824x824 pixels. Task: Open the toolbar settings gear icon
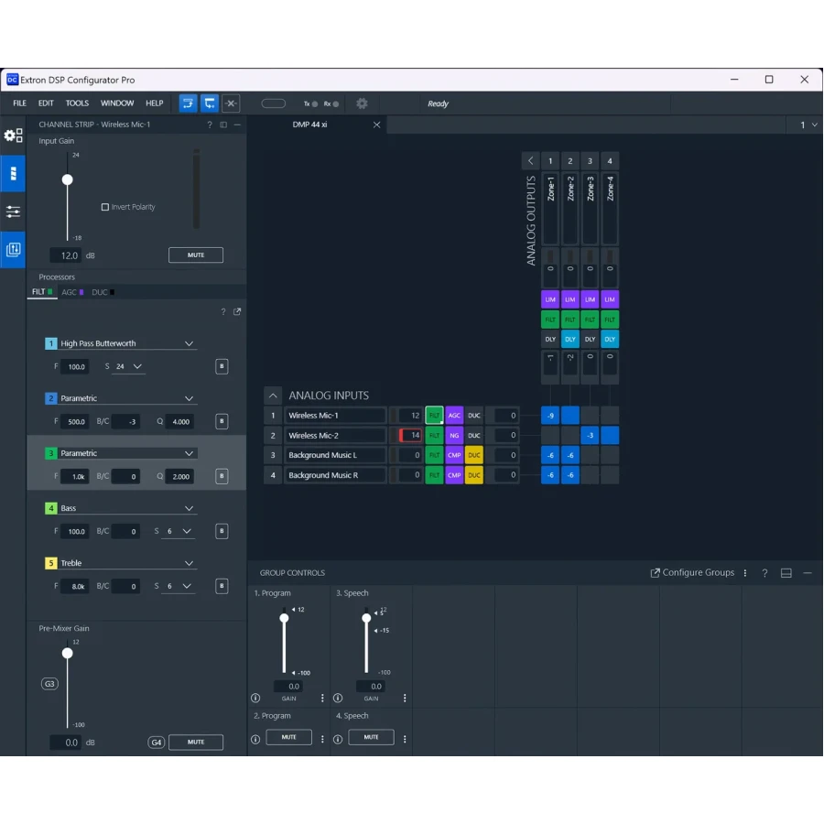click(x=362, y=103)
